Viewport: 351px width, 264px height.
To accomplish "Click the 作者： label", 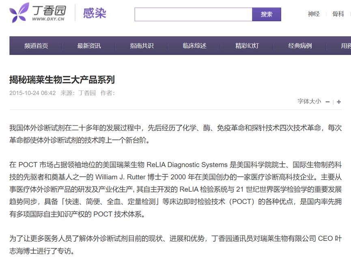I will pyautogui.click(x=108, y=93).
